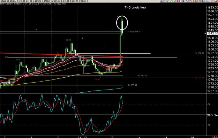Click 1791.00 on the price axis
Viewport: 218px width, 138px height.
tap(212, 61)
